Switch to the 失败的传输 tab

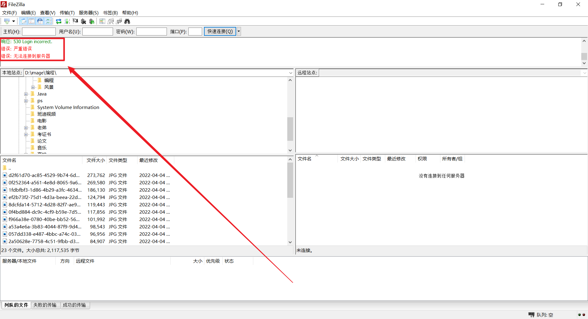pos(45,305)
